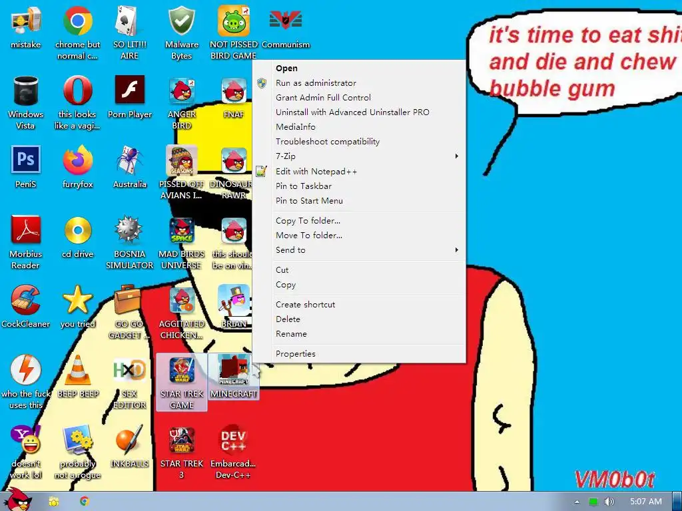The width and height of the screenshot is (682, 511).
Task: Show hidden tray icons arrow
Action: tap(577, 502)
